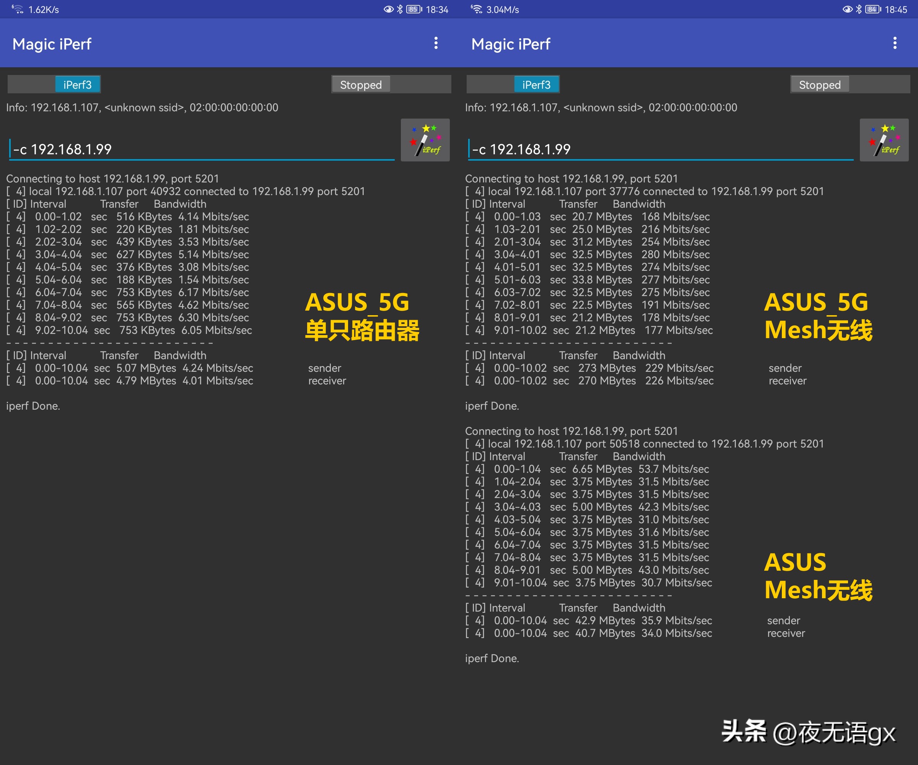This screenshot has width=918, height=765.
Task: Click the Info 192.168.1.107 line on right
Action: (x=601, y=107)
